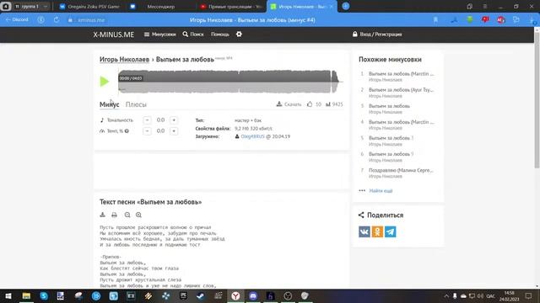The width and height of the screenshot is (540, 303).
Task: Go to the X-MINUS.ME home logo
Action: pos(114,35)
